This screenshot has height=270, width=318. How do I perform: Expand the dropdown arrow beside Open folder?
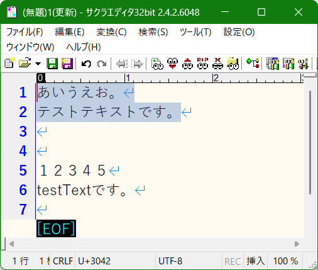tap(38, 64)
